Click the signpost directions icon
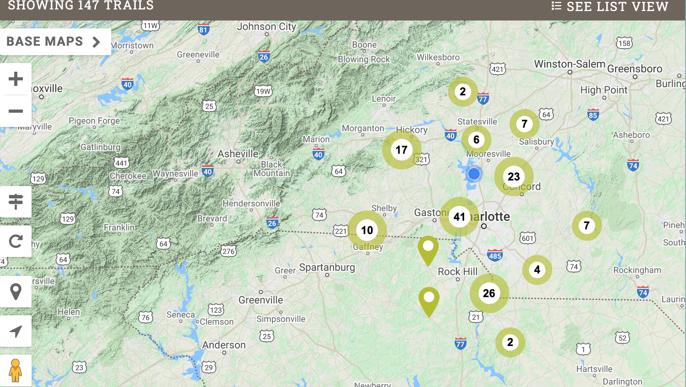686x387 pixels. coord(16,201)
